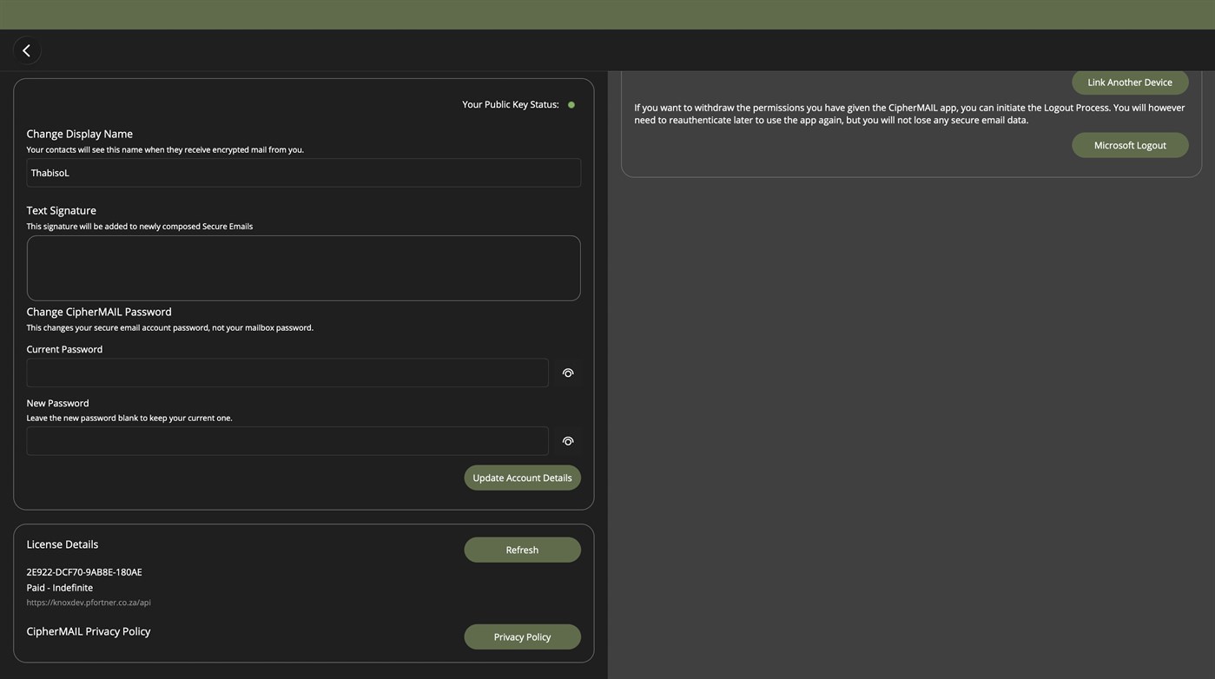Open the Privacy Policy button
The height and width of the screenshot is (679, 1215).
pos(523,636)
